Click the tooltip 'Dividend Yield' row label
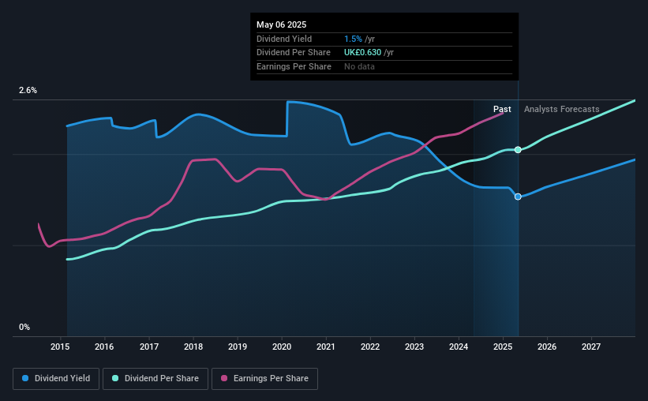The width and height of the screenshot is (648, 401). (x=284, y=39)
